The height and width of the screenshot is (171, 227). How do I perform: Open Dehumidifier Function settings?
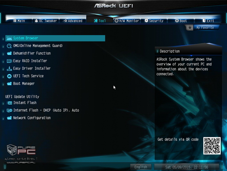[32, 53]
